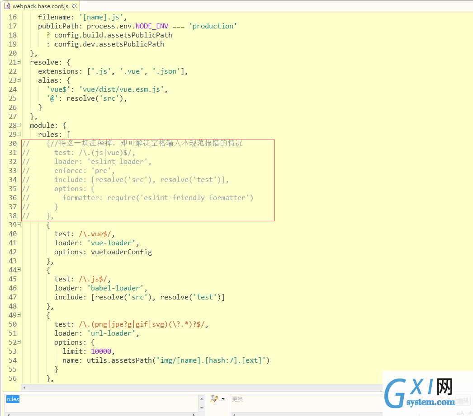Click "'babel-loader'" string on line 46
473x416 pixels.
point(115,288)
